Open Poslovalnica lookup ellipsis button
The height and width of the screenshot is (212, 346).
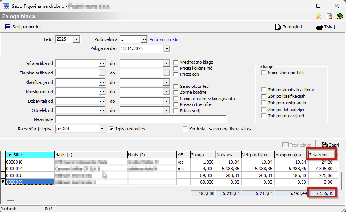point(144,39)
